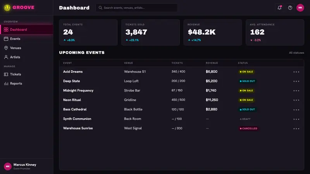Click Strobe Bar venue cell

[132, 90]
